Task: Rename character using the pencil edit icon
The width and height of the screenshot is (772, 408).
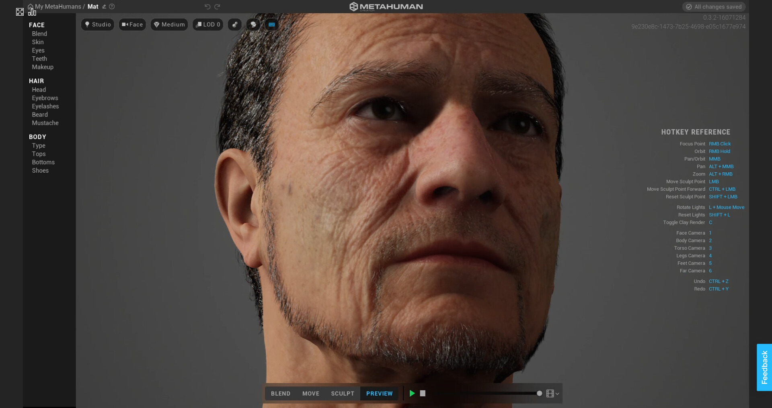Action: click(104, 6)
